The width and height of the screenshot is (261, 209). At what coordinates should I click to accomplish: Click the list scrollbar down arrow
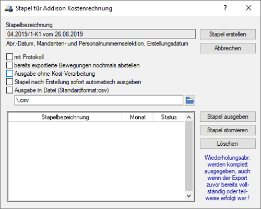189,196
